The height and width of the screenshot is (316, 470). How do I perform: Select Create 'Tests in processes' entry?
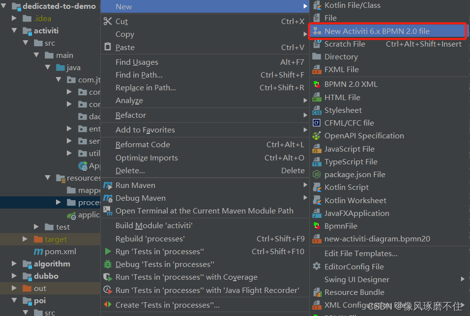pos(205,305)
